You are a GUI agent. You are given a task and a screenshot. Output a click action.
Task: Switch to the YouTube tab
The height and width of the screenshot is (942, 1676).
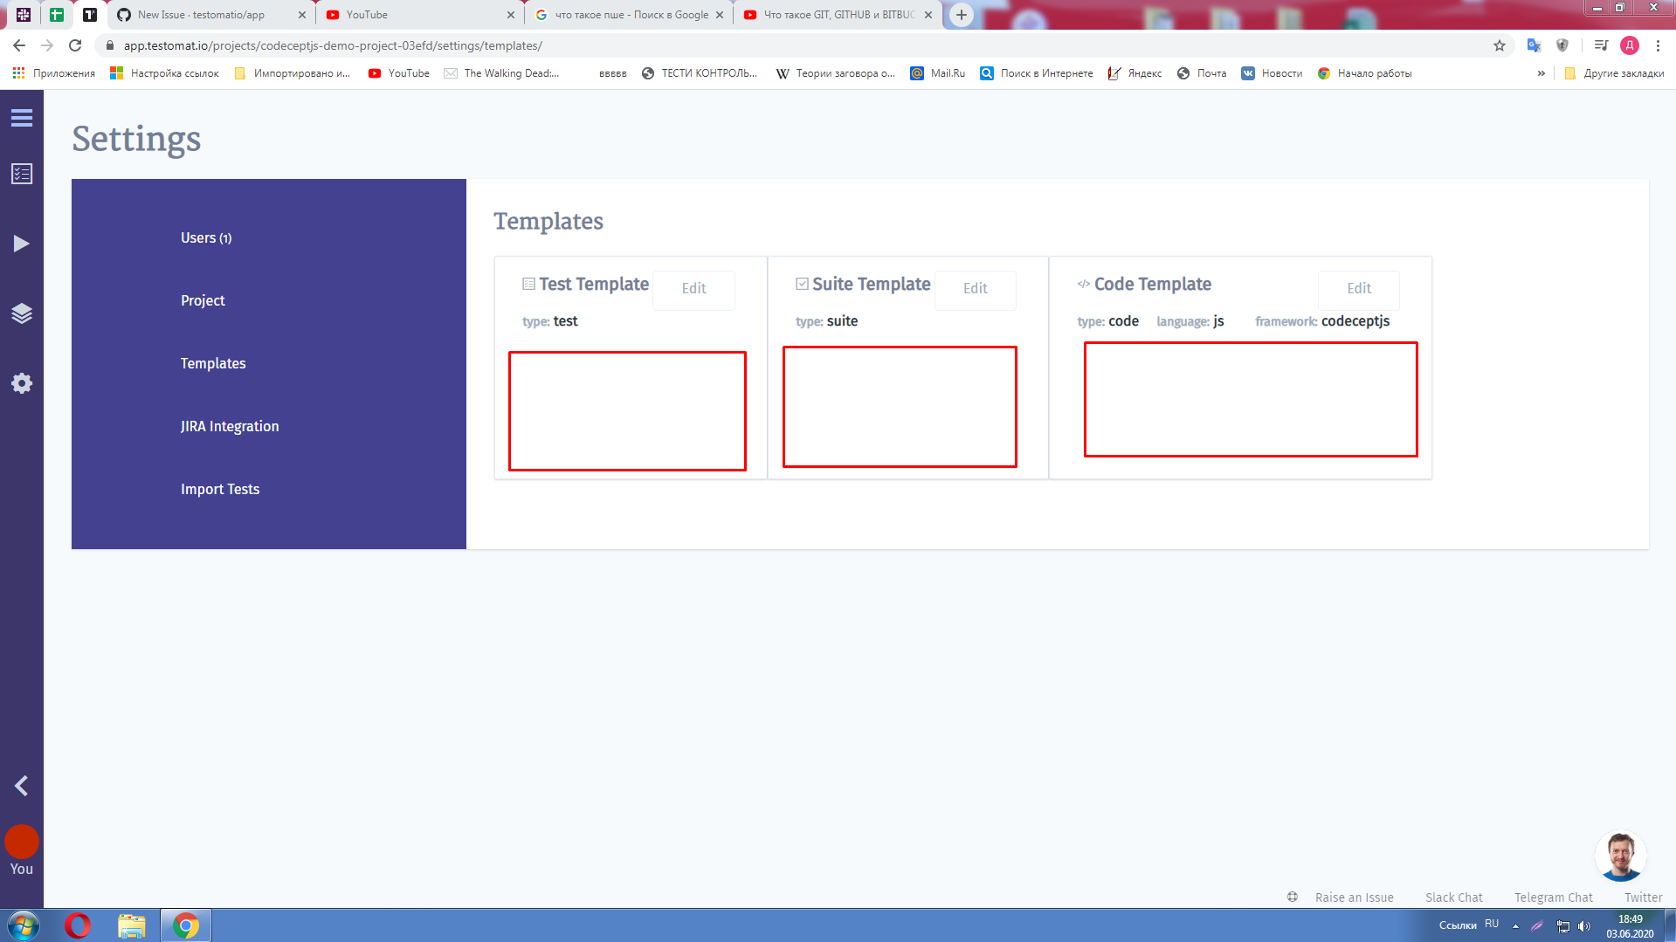pos(420,15)
